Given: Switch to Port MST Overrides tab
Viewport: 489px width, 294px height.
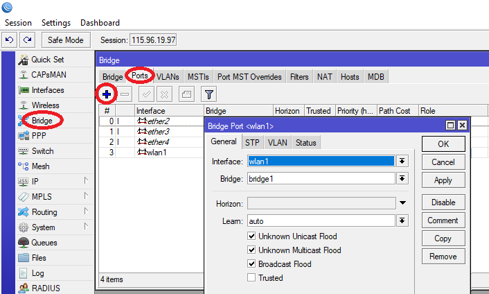Looking at the screenshot, I should [249, 77].
